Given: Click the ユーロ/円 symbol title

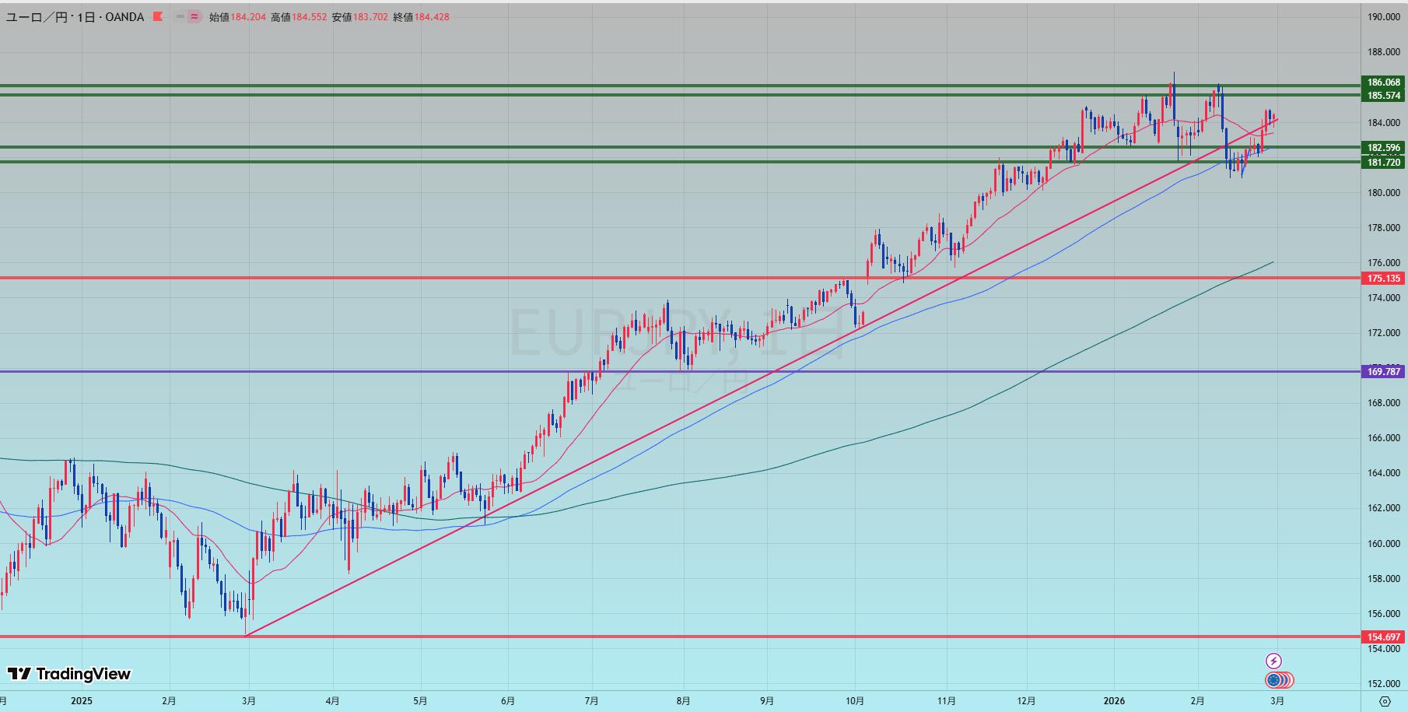Looking at the screenshot, I should tap(36, 16).
